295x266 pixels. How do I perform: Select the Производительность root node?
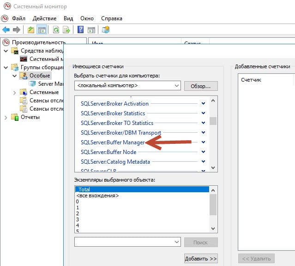point(39,42)
